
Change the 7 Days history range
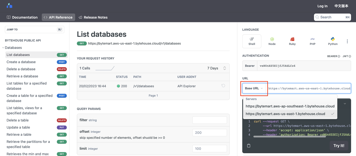217,68
